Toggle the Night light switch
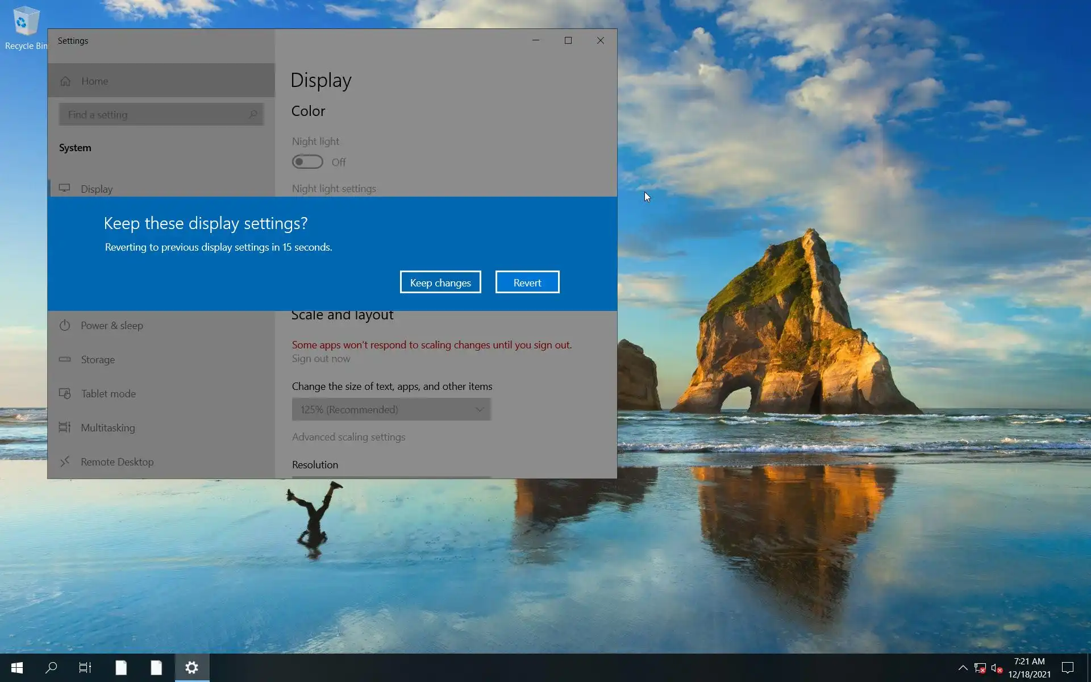The height and width of the screenshot is (682, 1091). coord(307,162)
